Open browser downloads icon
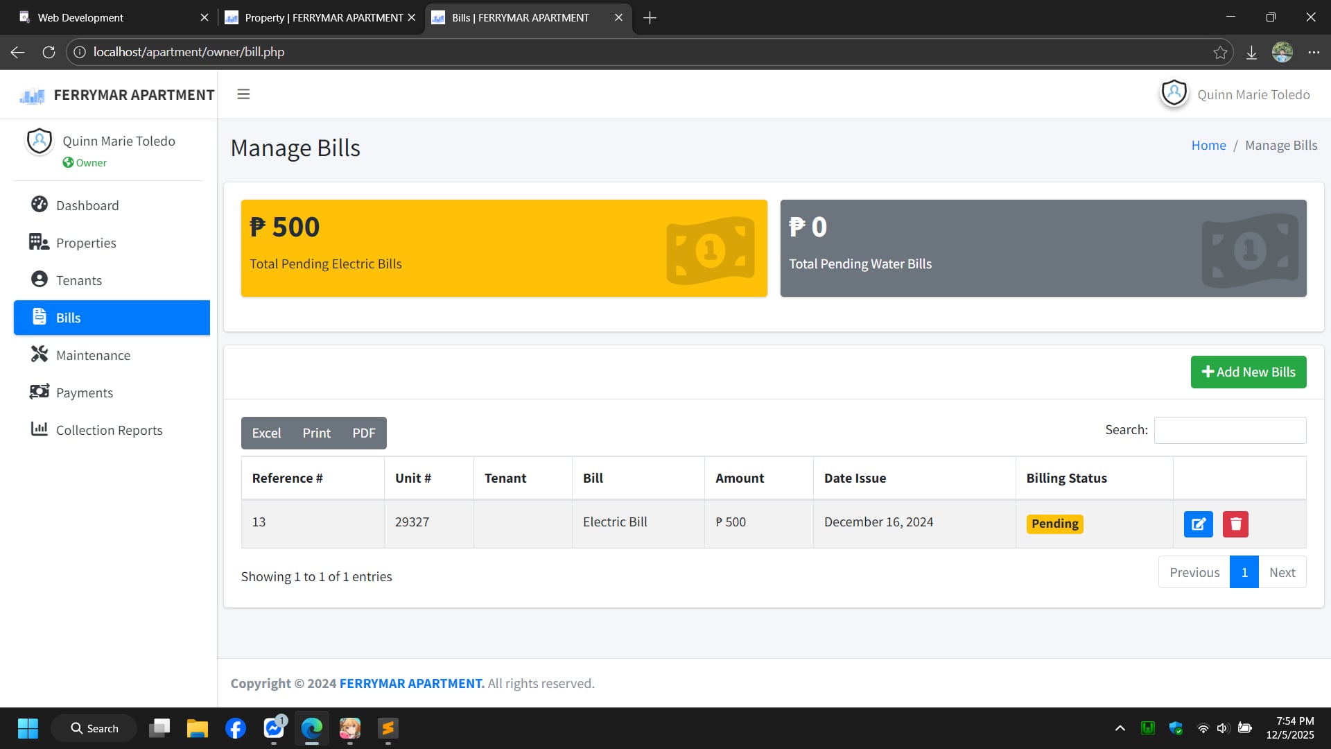1331x749 pixels. pyautogui.click(x=1251, y=52)
